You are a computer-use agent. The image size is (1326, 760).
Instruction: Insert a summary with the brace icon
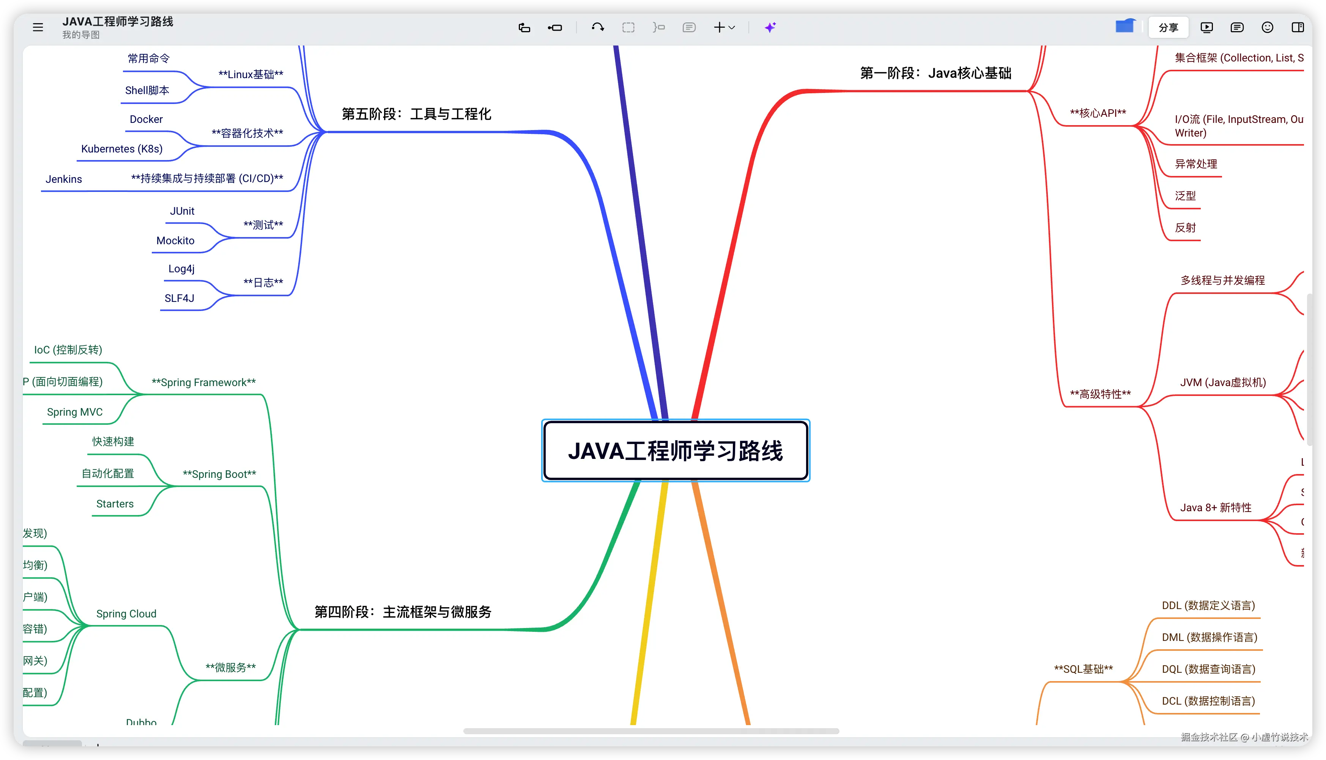coord(659,27)
